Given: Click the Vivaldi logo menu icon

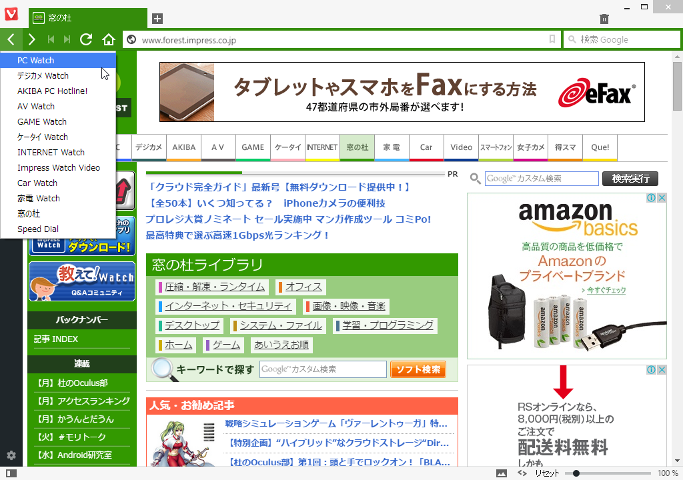Looking at the screenshot, I should [x=10, y=13].
